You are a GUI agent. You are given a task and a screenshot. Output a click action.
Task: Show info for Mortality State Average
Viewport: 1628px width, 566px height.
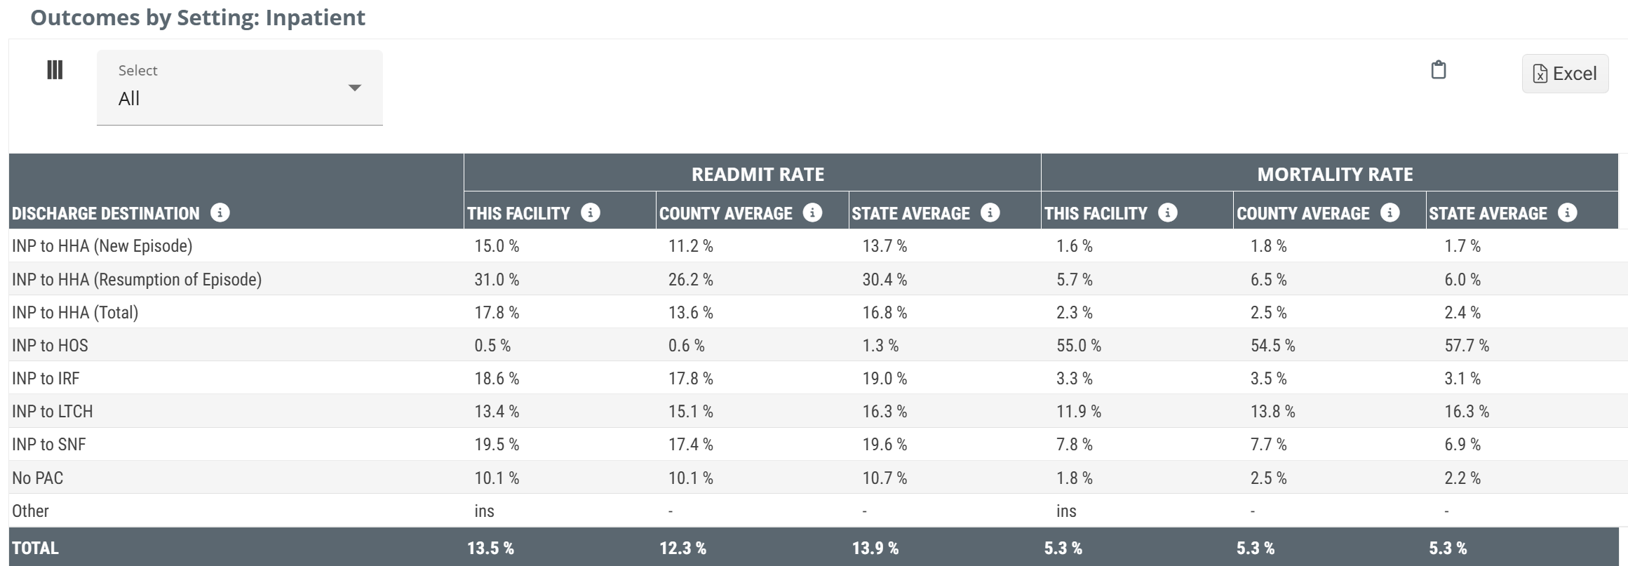(x=1567, y=213)
